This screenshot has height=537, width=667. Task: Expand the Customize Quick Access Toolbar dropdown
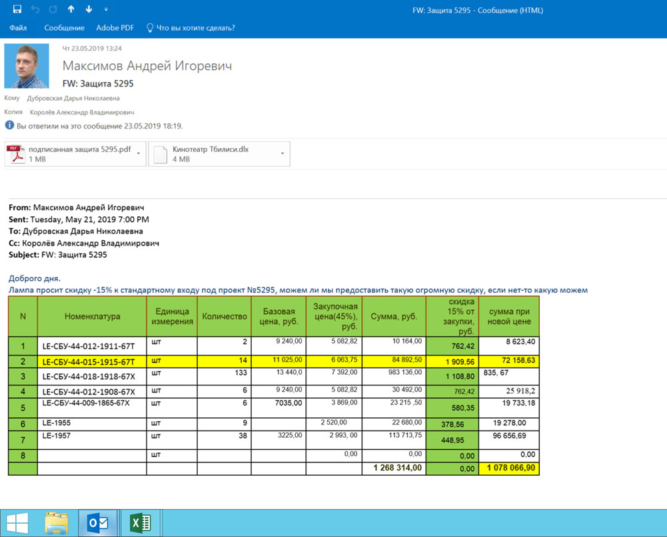coord(106,10)
